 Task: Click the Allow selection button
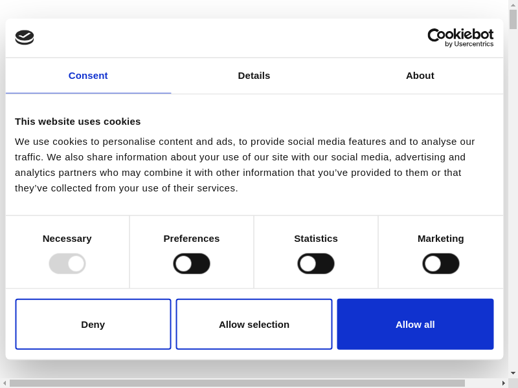point(254,324)
